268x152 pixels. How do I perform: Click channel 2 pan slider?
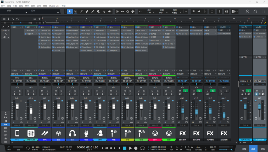pos(31,84)
